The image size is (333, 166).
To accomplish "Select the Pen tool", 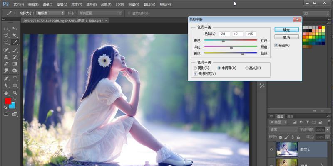I will [6, 78].
